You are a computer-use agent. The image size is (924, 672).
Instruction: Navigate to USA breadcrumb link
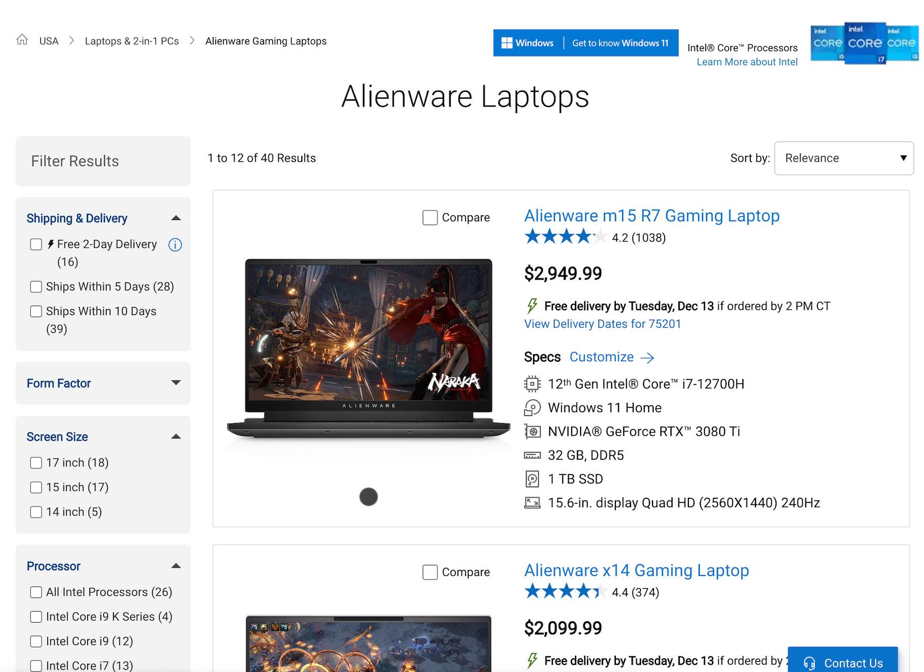[x=49, y=41]
